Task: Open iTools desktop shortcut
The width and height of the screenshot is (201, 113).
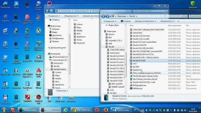Action: coord(5,31)
